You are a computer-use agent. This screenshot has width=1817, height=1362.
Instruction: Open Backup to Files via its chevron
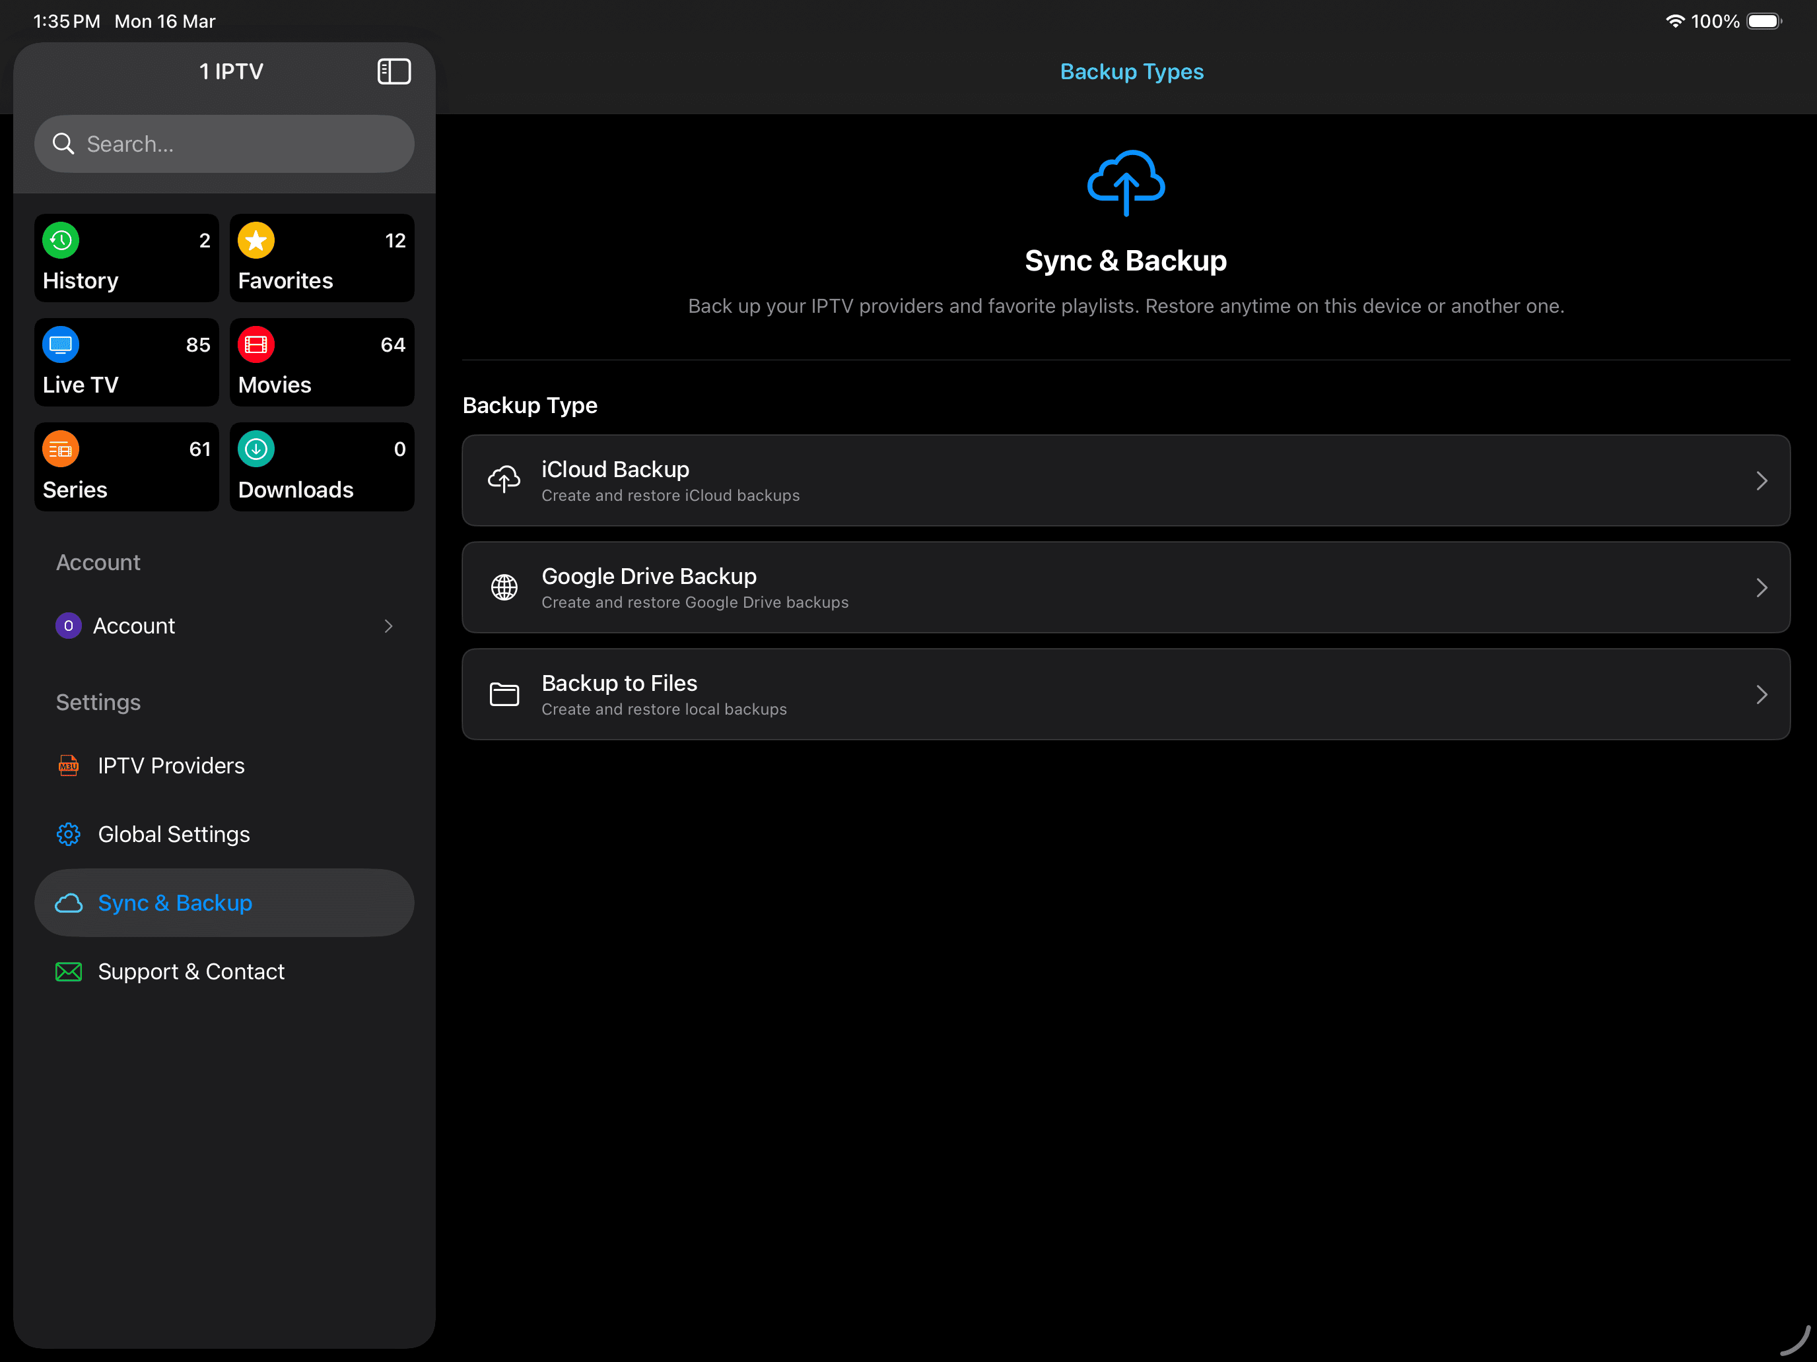pyautogui.click(x=1762, y=694)
